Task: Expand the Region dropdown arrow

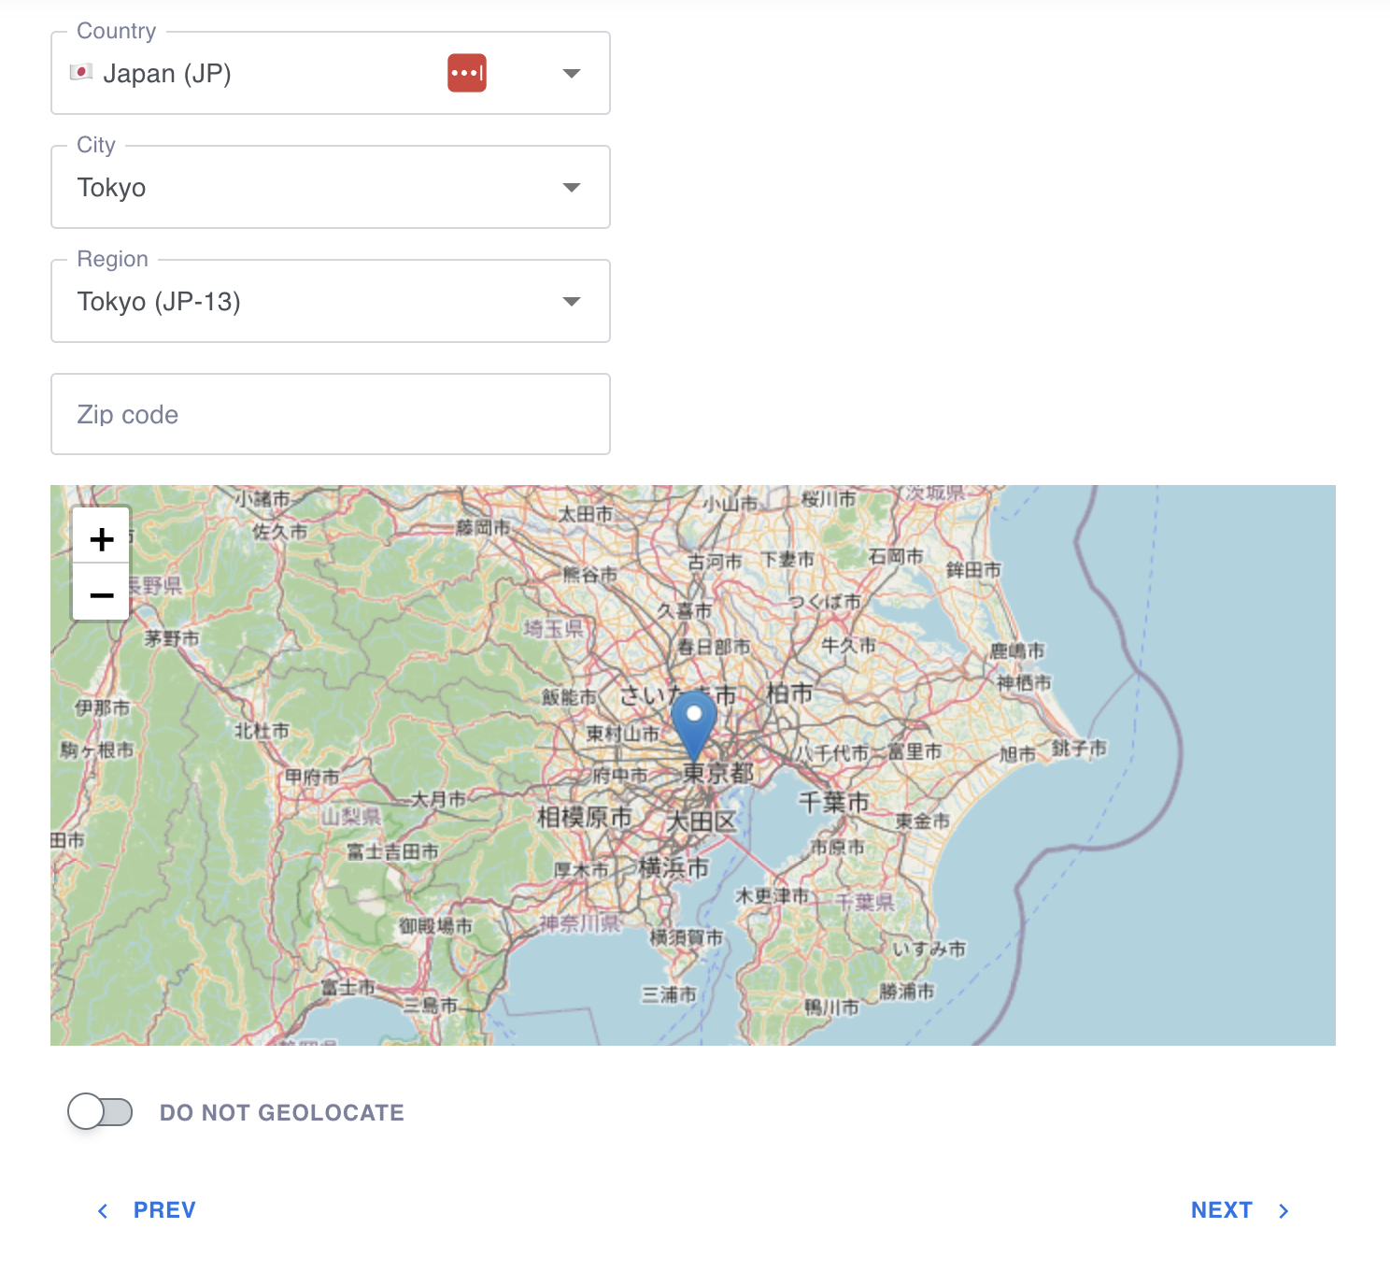Action: tap(572, 301)
